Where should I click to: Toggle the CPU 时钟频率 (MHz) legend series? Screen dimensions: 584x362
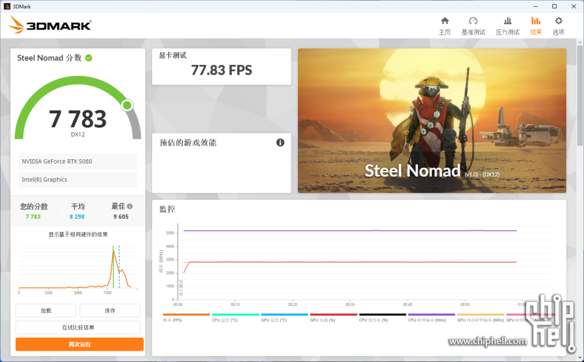(431, 318)
